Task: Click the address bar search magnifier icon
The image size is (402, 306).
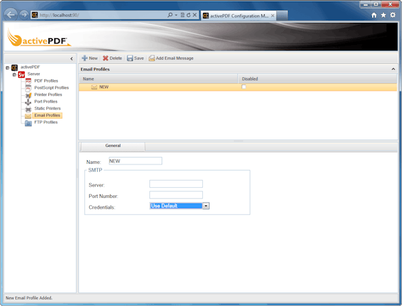Action: pyautogui.click(x=170, y=15)
